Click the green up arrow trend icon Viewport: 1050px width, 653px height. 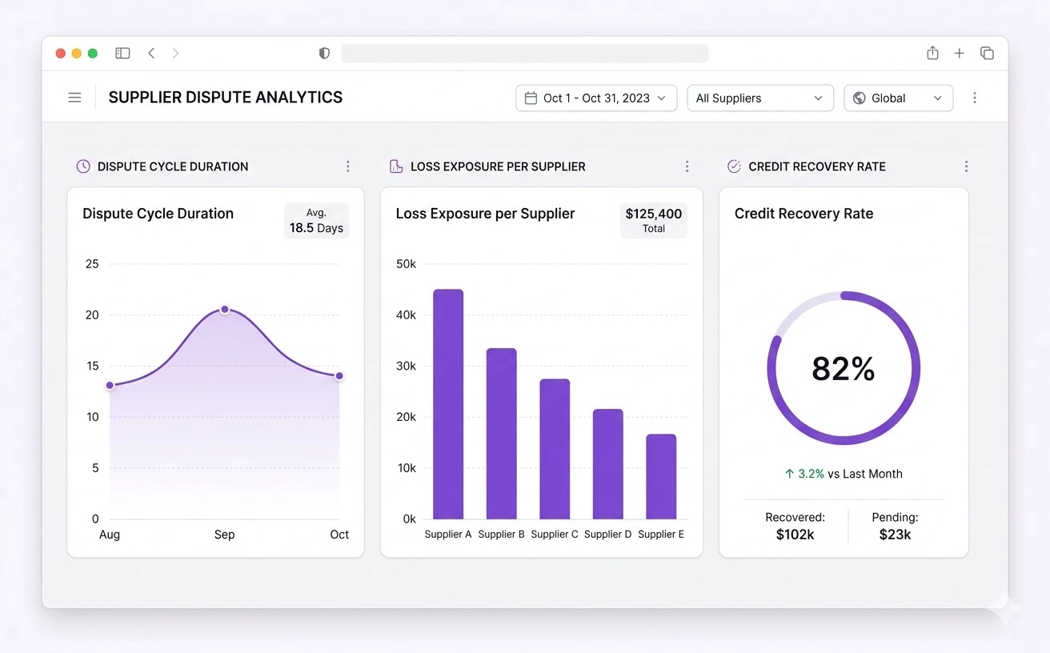789,474
